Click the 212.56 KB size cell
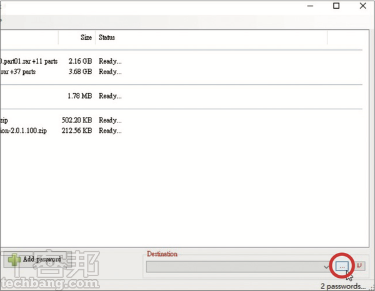The image size is (375, 291). click(x=77, y=131)
